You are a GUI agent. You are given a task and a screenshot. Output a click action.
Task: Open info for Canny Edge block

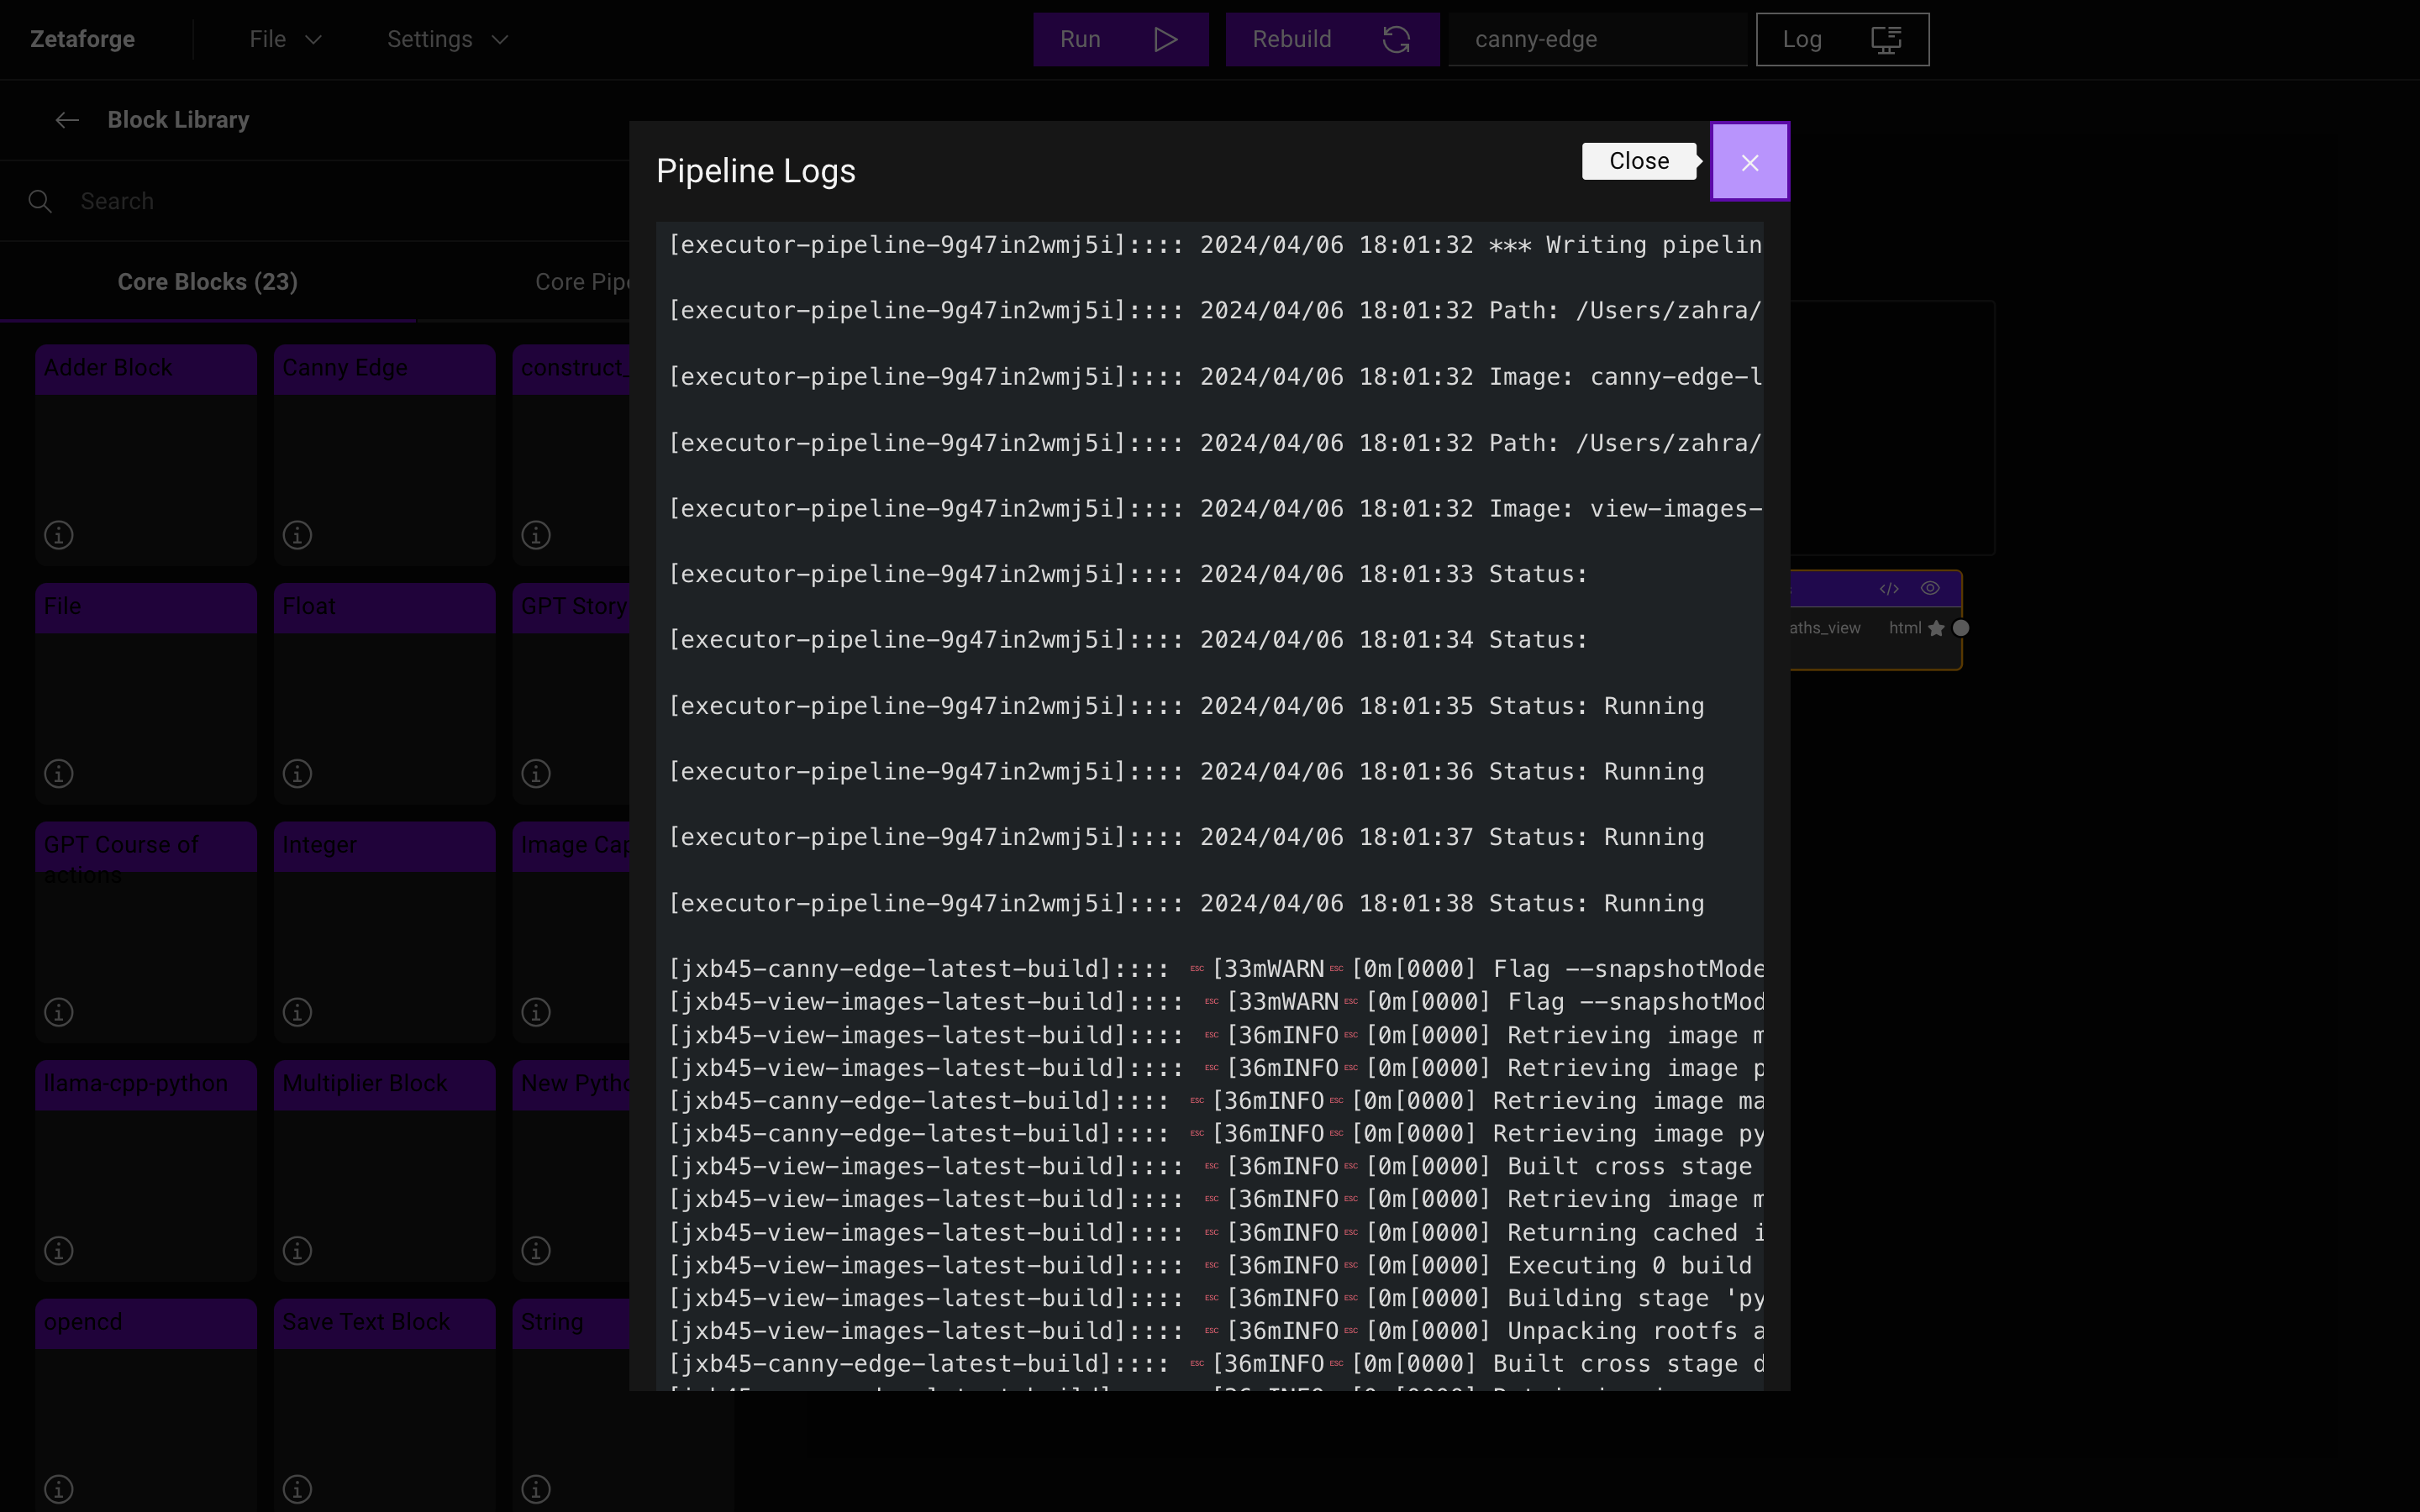(x=297, y=535)
